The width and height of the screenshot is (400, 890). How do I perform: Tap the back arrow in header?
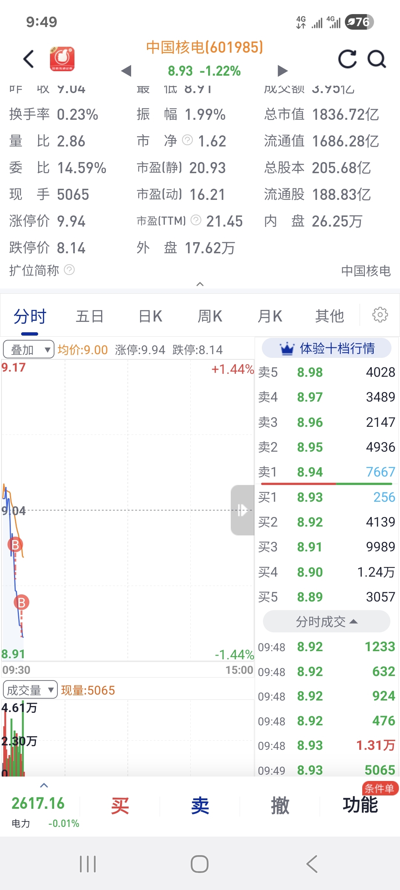[x=29, y=59]
